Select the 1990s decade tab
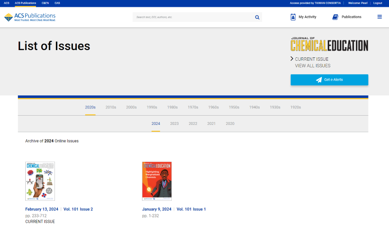 [152, 107]
